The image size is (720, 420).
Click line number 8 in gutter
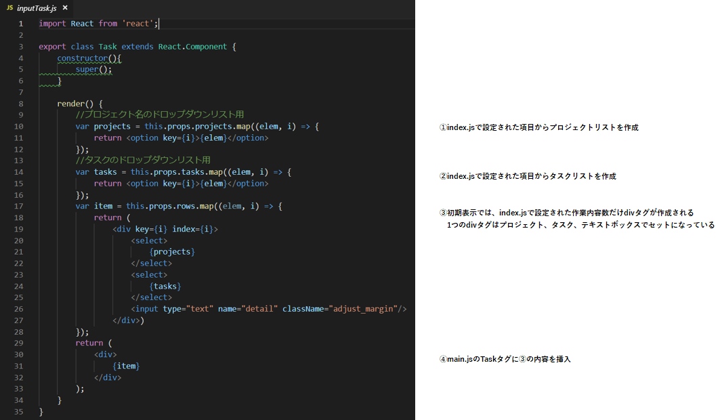pos(21,104)
